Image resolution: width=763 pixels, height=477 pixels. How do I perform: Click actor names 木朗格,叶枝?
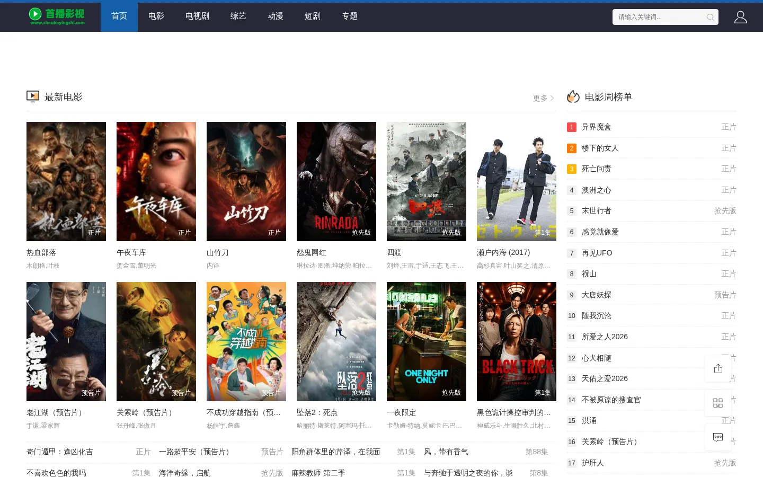click(x=43, y=266)
